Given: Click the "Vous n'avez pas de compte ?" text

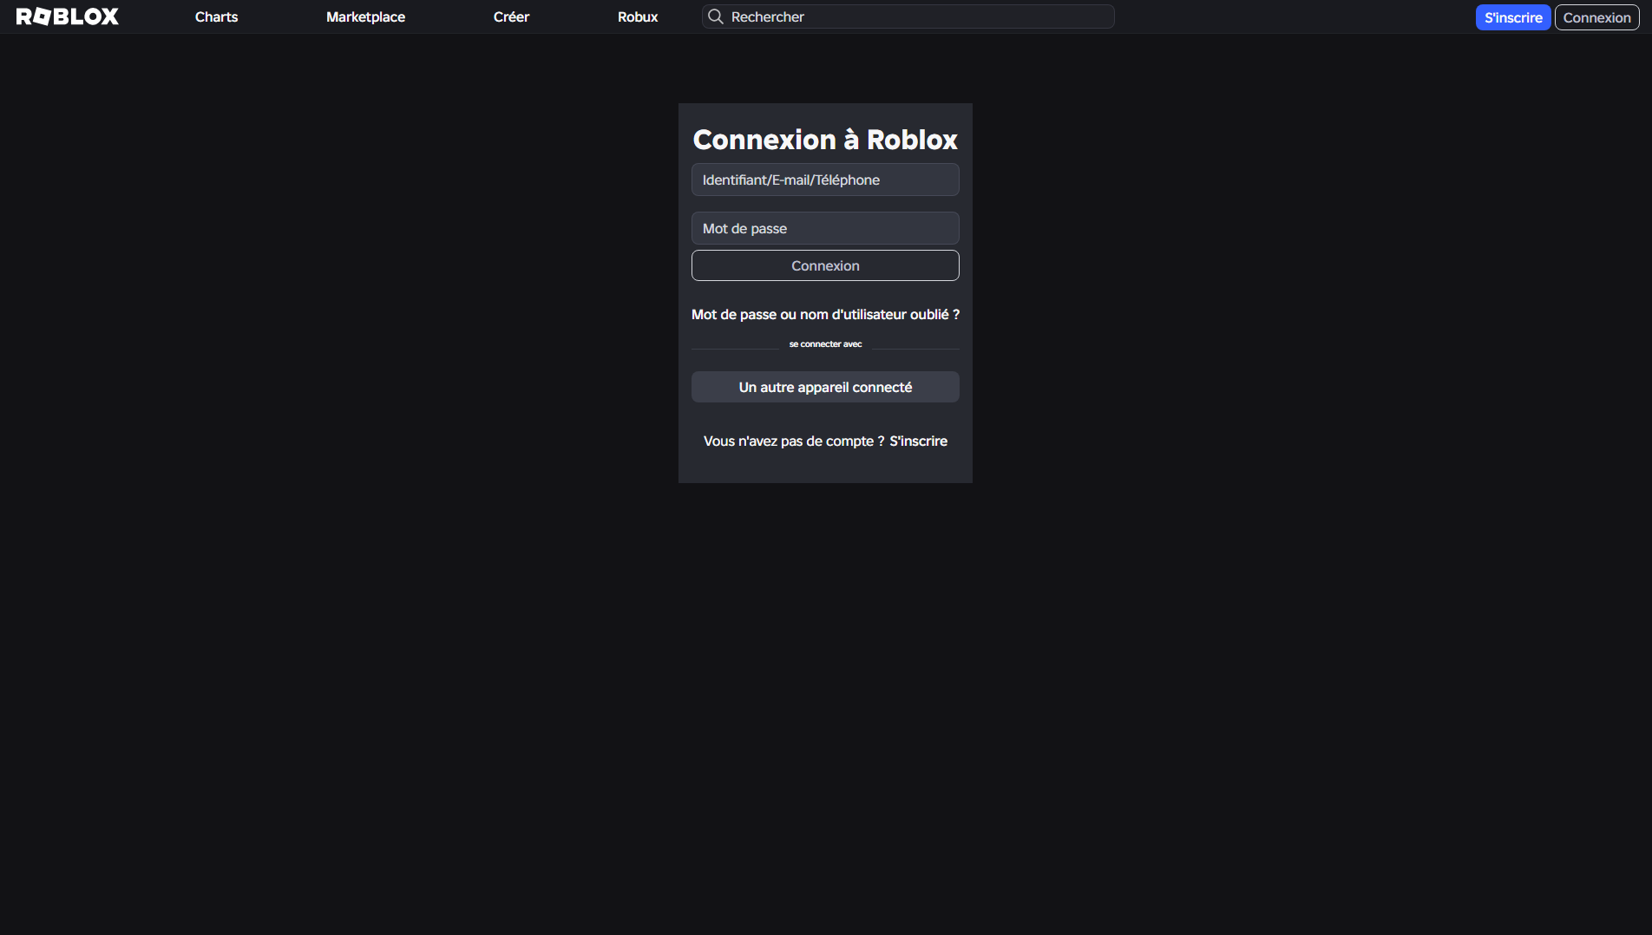Looking at the screenshot, I should 794,441.
